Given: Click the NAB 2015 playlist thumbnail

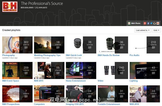Looking at the screenshot, I should 49,70.
